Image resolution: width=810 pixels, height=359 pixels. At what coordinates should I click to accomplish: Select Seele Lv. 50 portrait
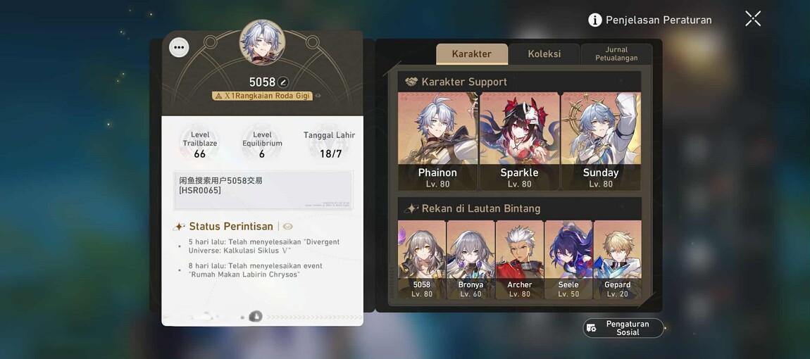pos(568,260)
